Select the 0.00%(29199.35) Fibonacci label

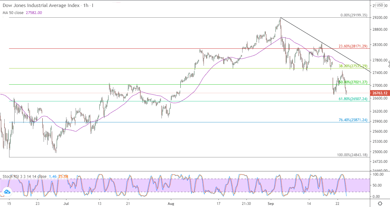pyautogui.click(x=354, y=15)
